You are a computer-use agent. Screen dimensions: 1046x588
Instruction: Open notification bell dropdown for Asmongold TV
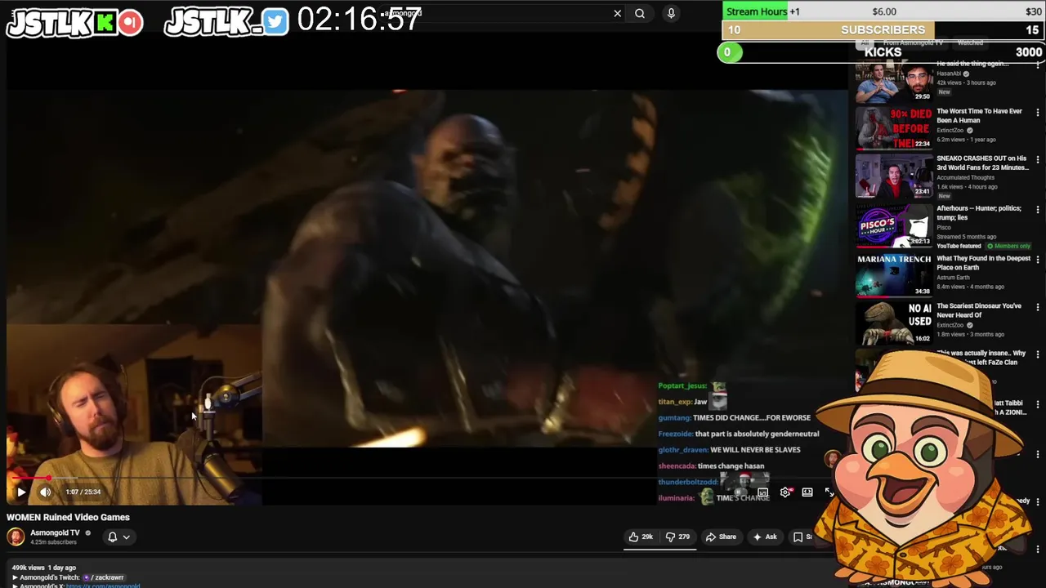[x=118, y=537]
